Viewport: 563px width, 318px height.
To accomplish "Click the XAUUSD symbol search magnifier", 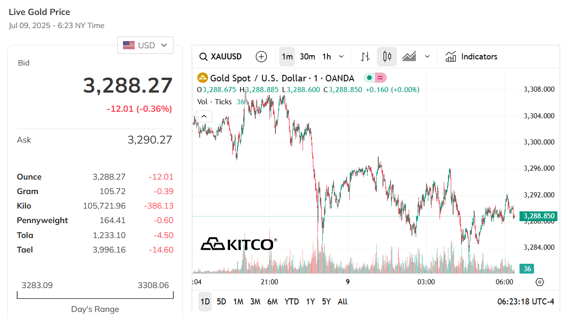I will pyautogui.click(x=203, y=57).
